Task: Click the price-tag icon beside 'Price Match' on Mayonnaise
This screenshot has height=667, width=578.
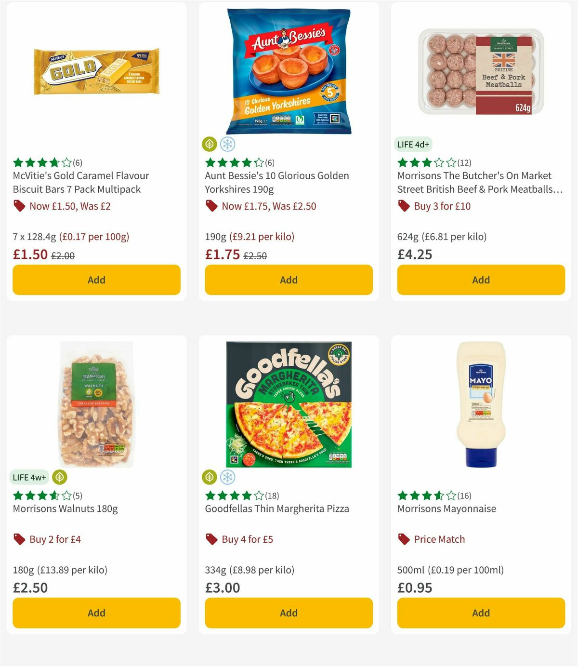Action: click(404, 539)
